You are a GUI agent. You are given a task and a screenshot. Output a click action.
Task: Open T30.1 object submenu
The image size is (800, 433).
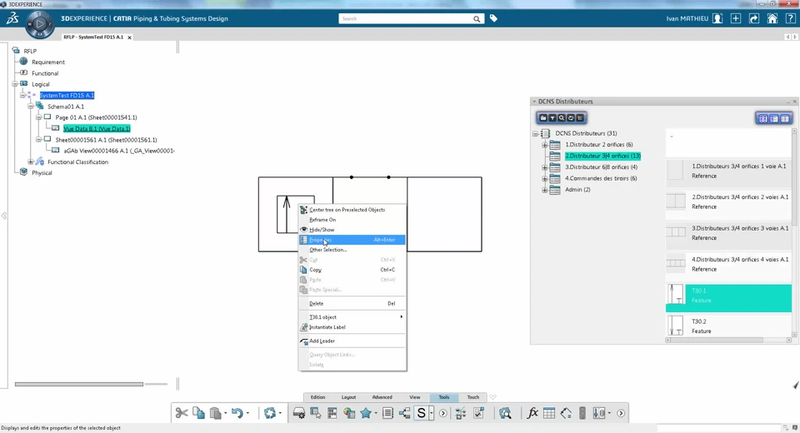352,317
